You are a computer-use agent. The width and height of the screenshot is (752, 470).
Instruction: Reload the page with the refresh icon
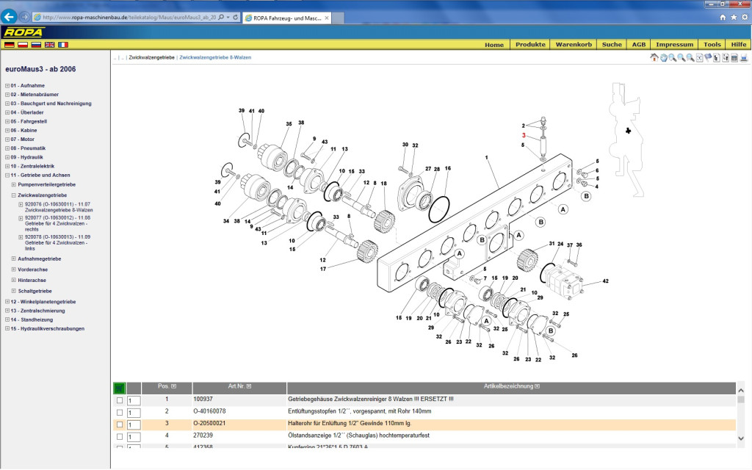(236, 18)
